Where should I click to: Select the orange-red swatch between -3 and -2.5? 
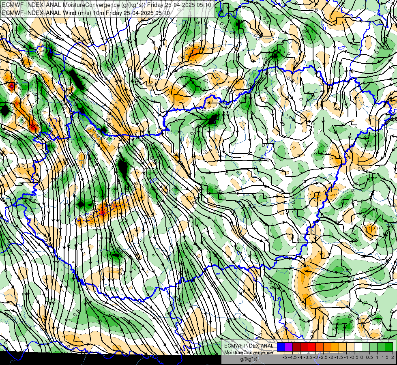click(x=320, y=347)
